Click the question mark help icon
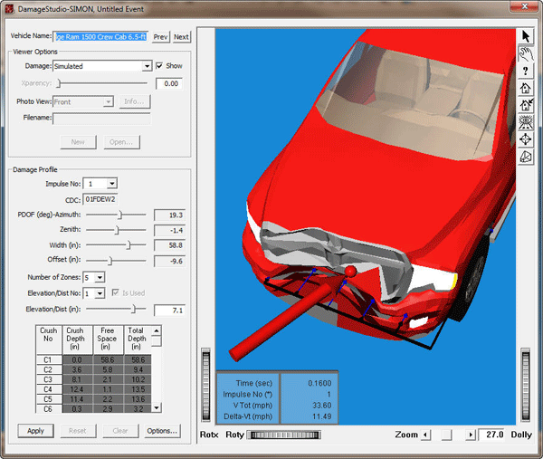 [527, 71]
